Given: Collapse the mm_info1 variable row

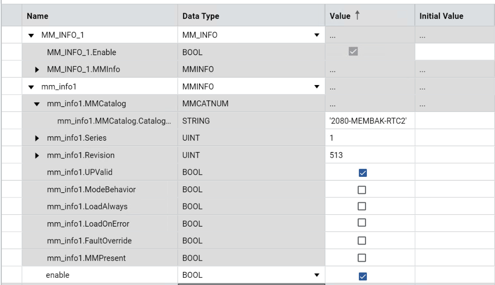Looking at the screenshot, I should pos(31,87).
